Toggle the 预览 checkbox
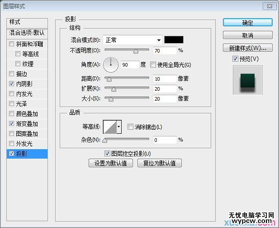The width and height of the screenshot is (279, 228). [x=235, y=58]
